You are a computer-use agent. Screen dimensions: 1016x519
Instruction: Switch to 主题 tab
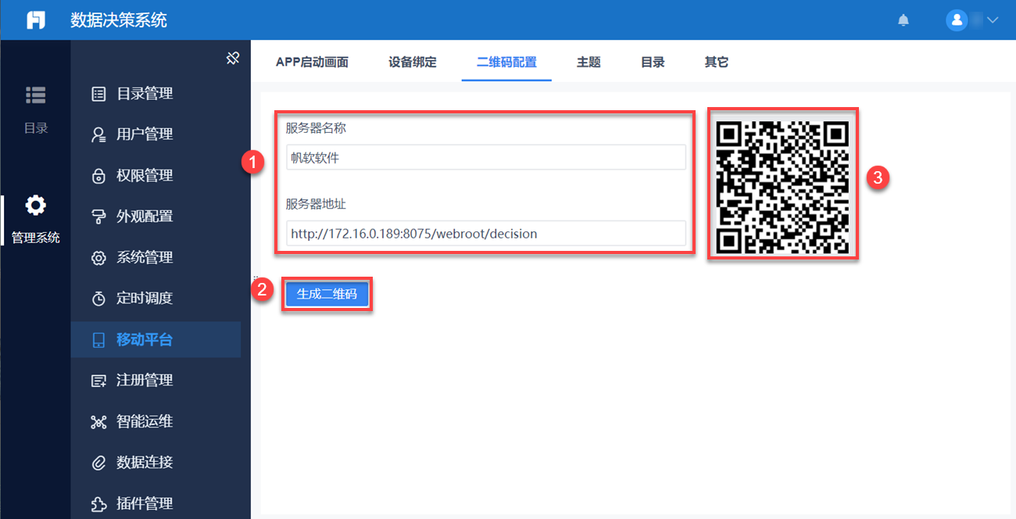588,63
